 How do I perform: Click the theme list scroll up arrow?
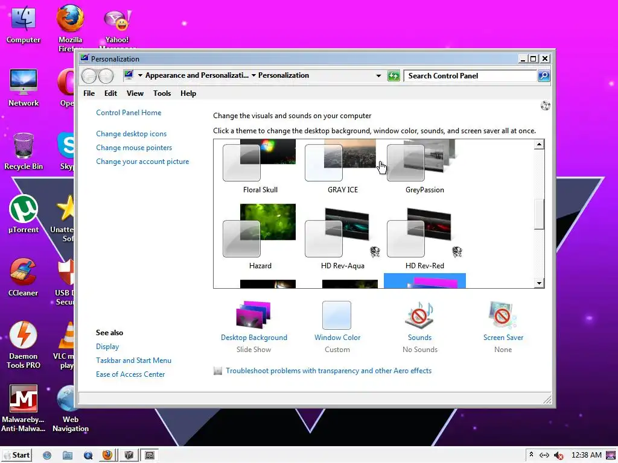click(539, 145)
